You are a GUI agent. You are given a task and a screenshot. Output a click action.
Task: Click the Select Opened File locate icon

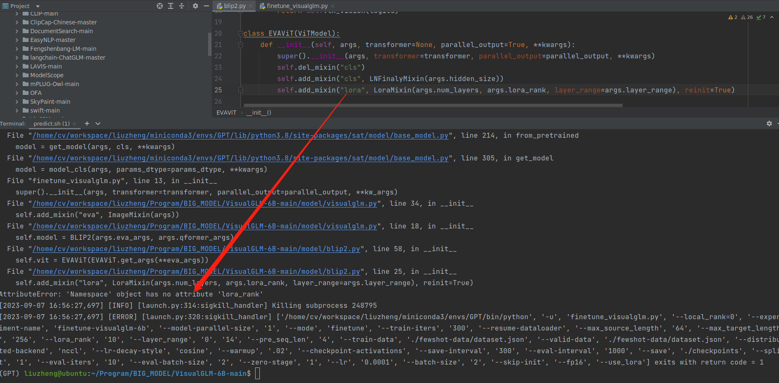coord(160,6)
